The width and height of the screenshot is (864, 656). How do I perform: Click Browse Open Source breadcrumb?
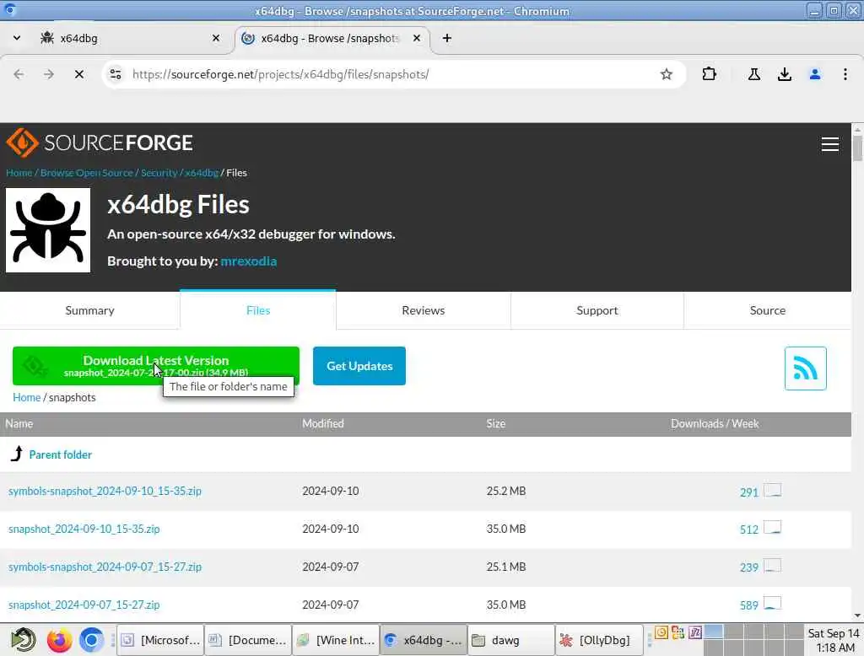point(87,173)
